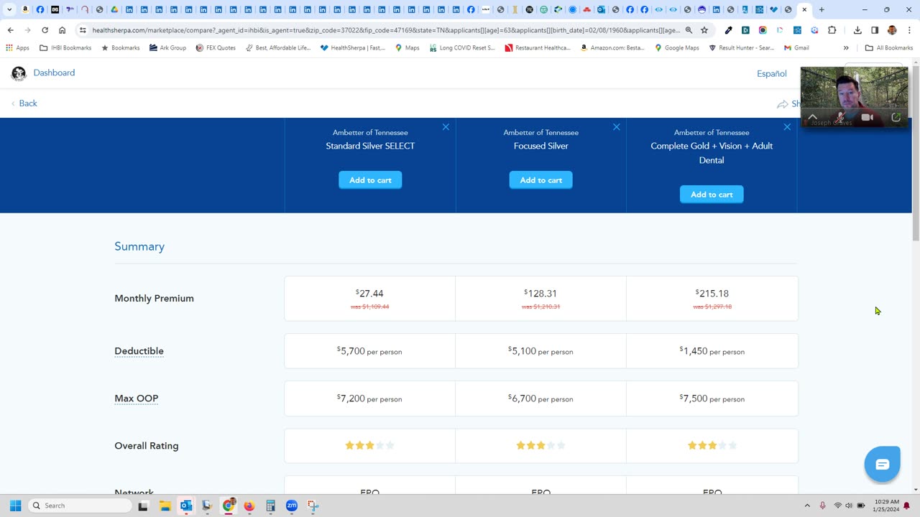The image size is (920, 517).
Task: Open Google Maps bookmark
Action: pyautogui.click(x=676, y=48)
